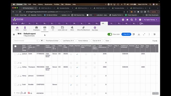171x96 pixels.
Task: Select the Henry Johnson row checkbox
Action: click(15, 76)
